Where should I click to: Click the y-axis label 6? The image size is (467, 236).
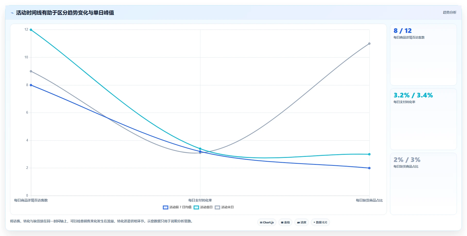point(27,113)
